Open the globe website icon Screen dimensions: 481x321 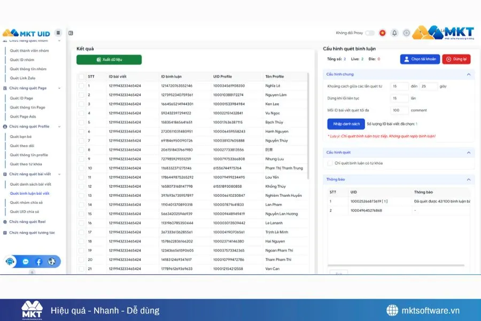click(51, 261)
